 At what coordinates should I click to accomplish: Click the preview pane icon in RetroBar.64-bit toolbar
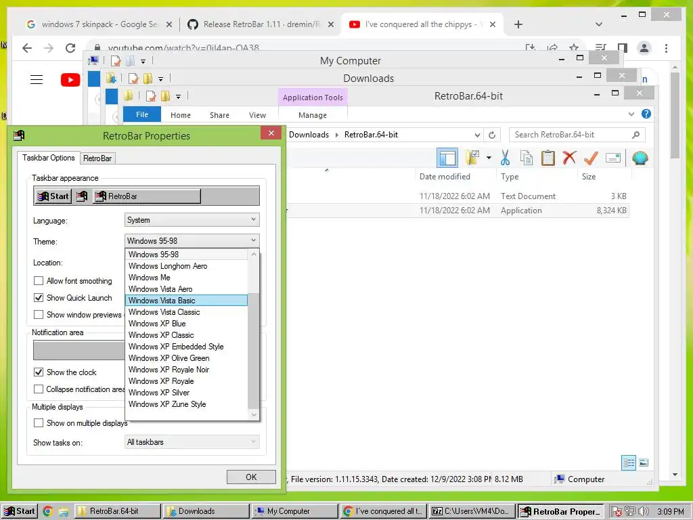point(447,158)
